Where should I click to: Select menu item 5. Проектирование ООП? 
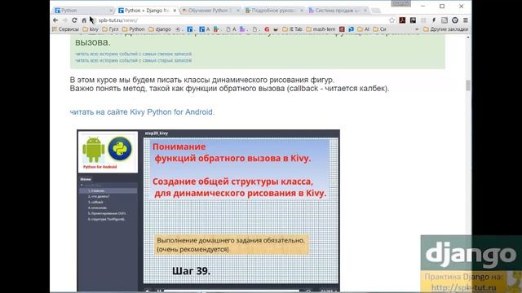(x=107, y=213)
